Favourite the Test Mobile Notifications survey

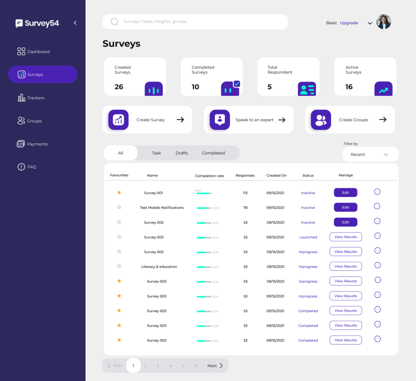(x=119, y=207)
